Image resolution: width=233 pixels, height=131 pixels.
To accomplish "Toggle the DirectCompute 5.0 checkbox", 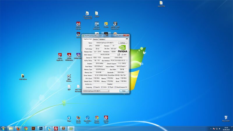I will (115, 87).
